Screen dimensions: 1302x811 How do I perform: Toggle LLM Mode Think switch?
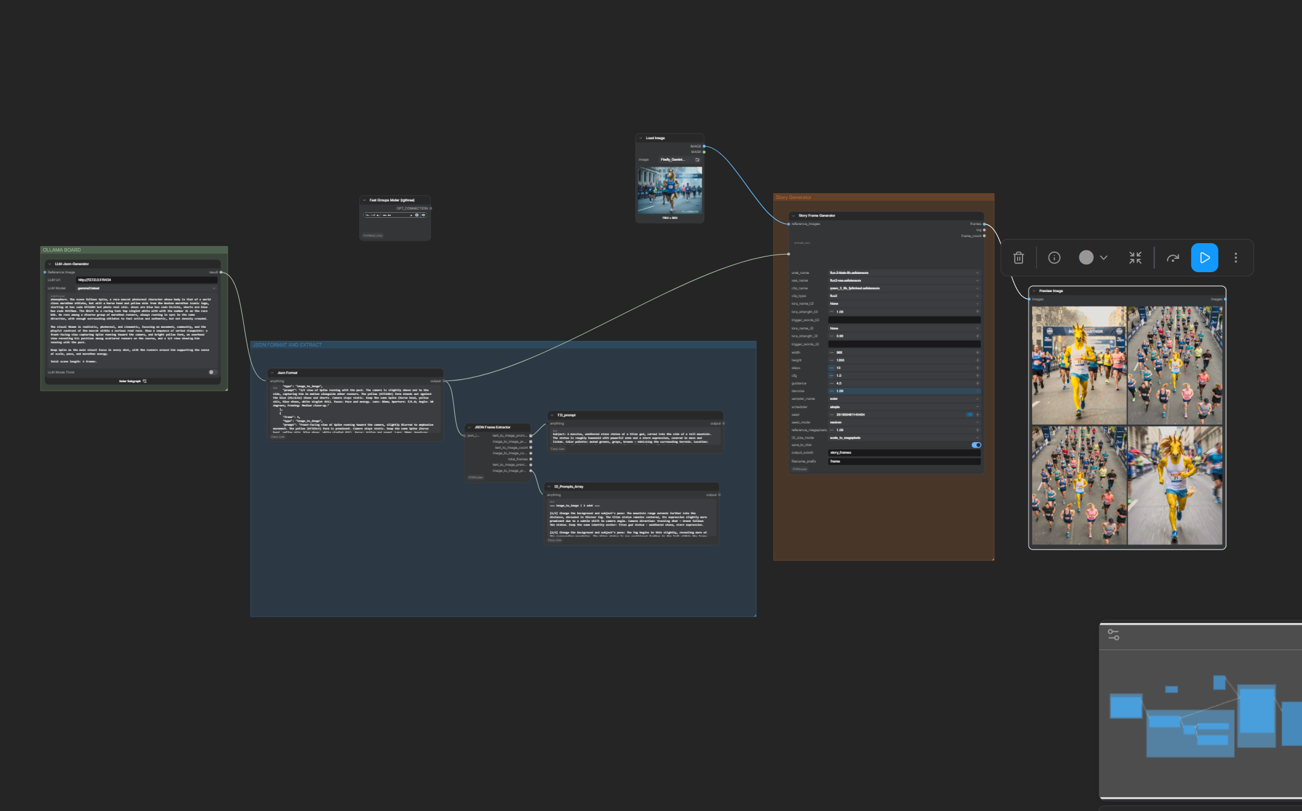tap(212, 373)
